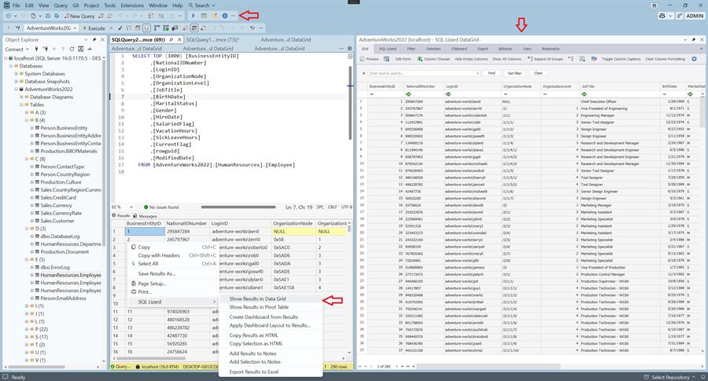Expand the Database Diagrams node
This screenshot has height=381, width=708.
point(21,97)
